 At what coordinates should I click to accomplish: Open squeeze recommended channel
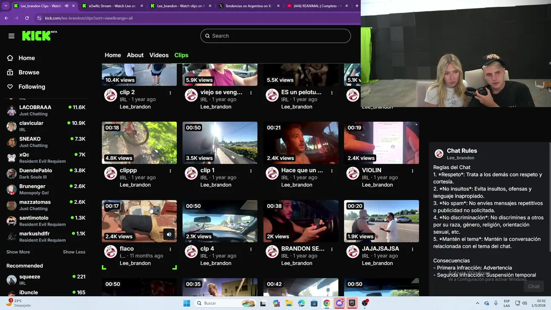[46, 280]
